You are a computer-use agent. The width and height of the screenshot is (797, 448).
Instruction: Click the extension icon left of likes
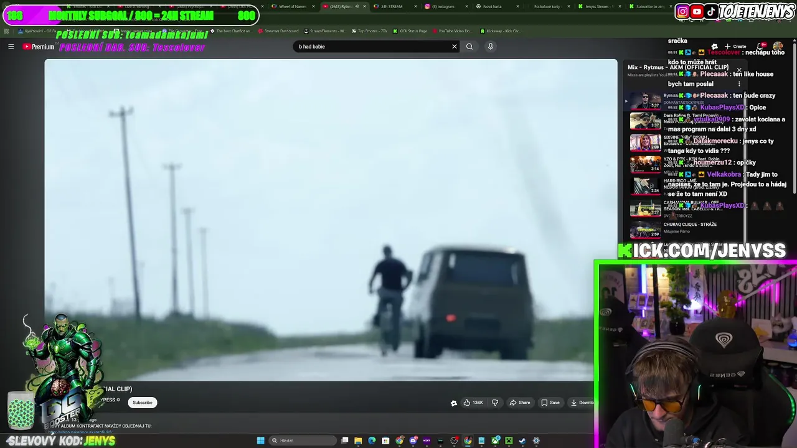pyautogui.click(x=454, y=403)
